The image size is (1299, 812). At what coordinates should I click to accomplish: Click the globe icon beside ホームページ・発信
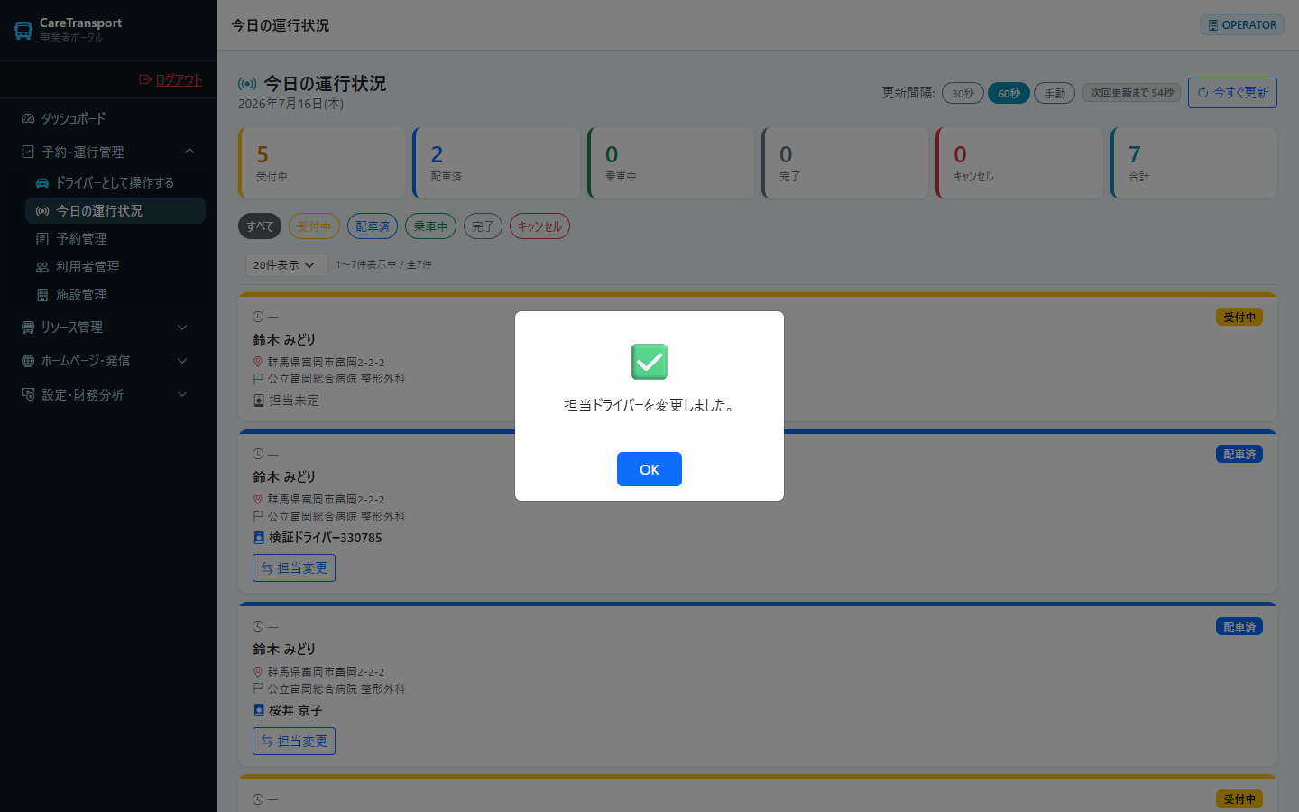tap(28, 360)
